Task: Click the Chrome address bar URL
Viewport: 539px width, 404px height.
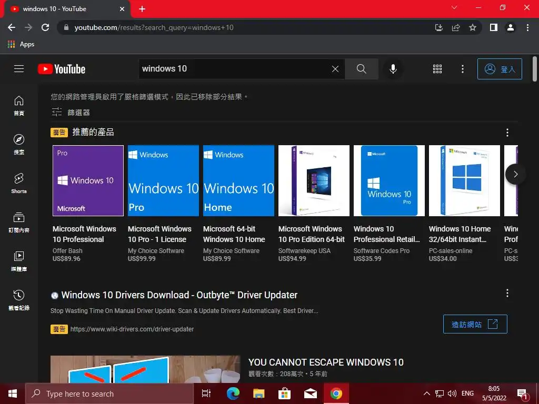Action: click(154, 27)
